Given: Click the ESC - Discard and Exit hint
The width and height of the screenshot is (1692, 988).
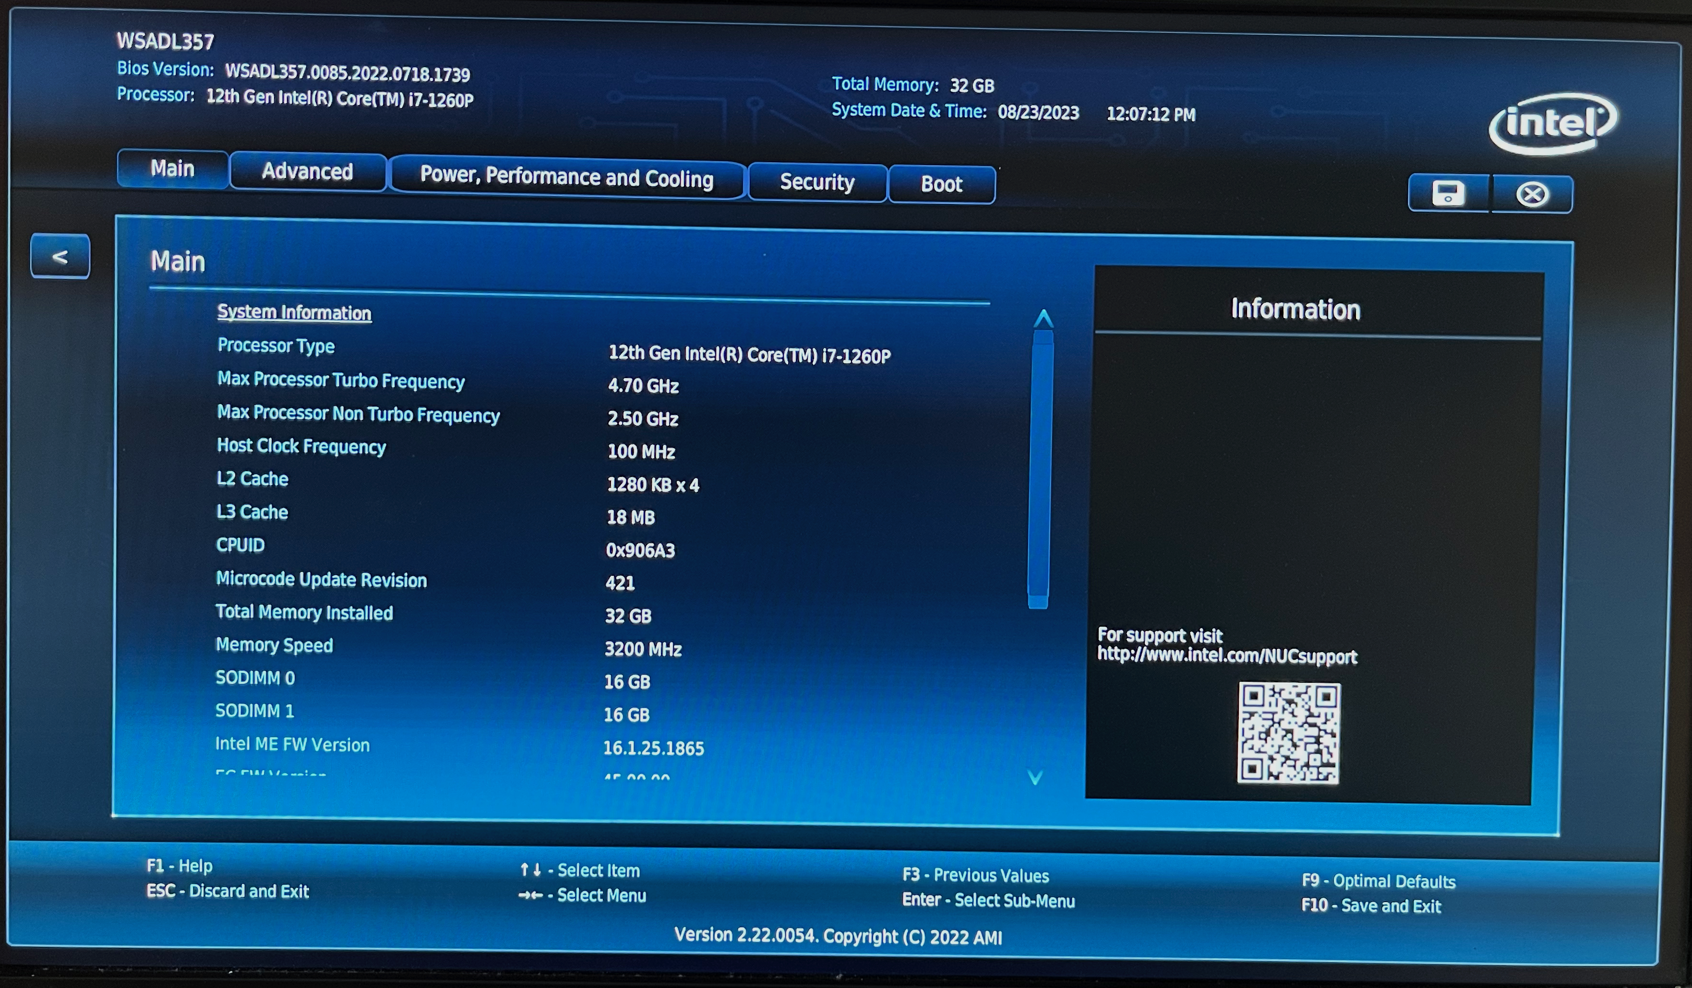Looking at the screenshot, I should tap(228, 891).
